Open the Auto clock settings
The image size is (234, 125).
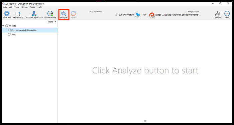point(227,15)
